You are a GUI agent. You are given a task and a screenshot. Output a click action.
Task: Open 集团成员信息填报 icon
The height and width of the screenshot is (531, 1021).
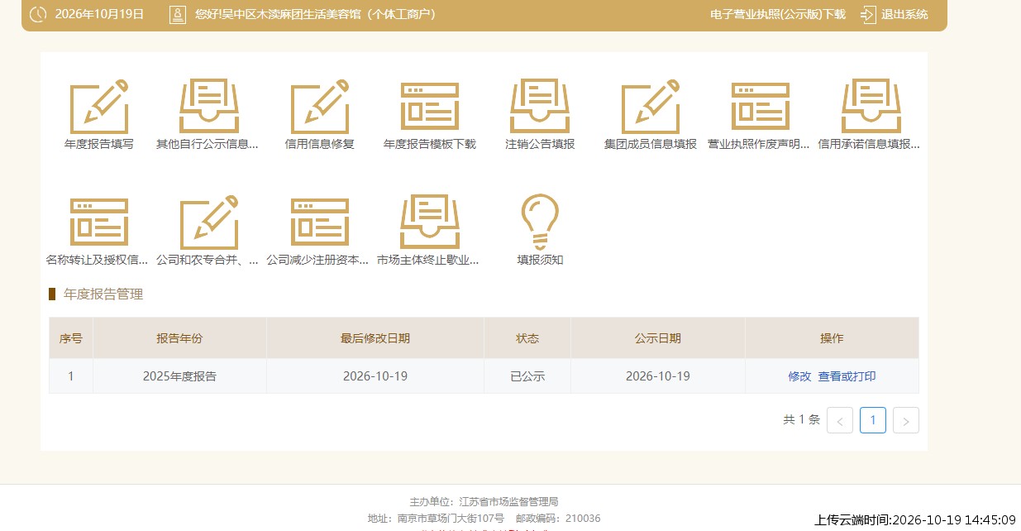[x=651, y=106]
